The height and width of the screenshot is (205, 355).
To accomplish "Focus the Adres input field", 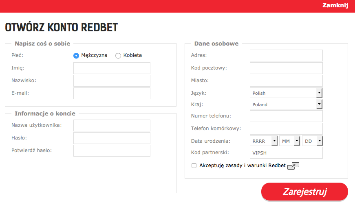I will pyautogui.click(x=286, y=55).
